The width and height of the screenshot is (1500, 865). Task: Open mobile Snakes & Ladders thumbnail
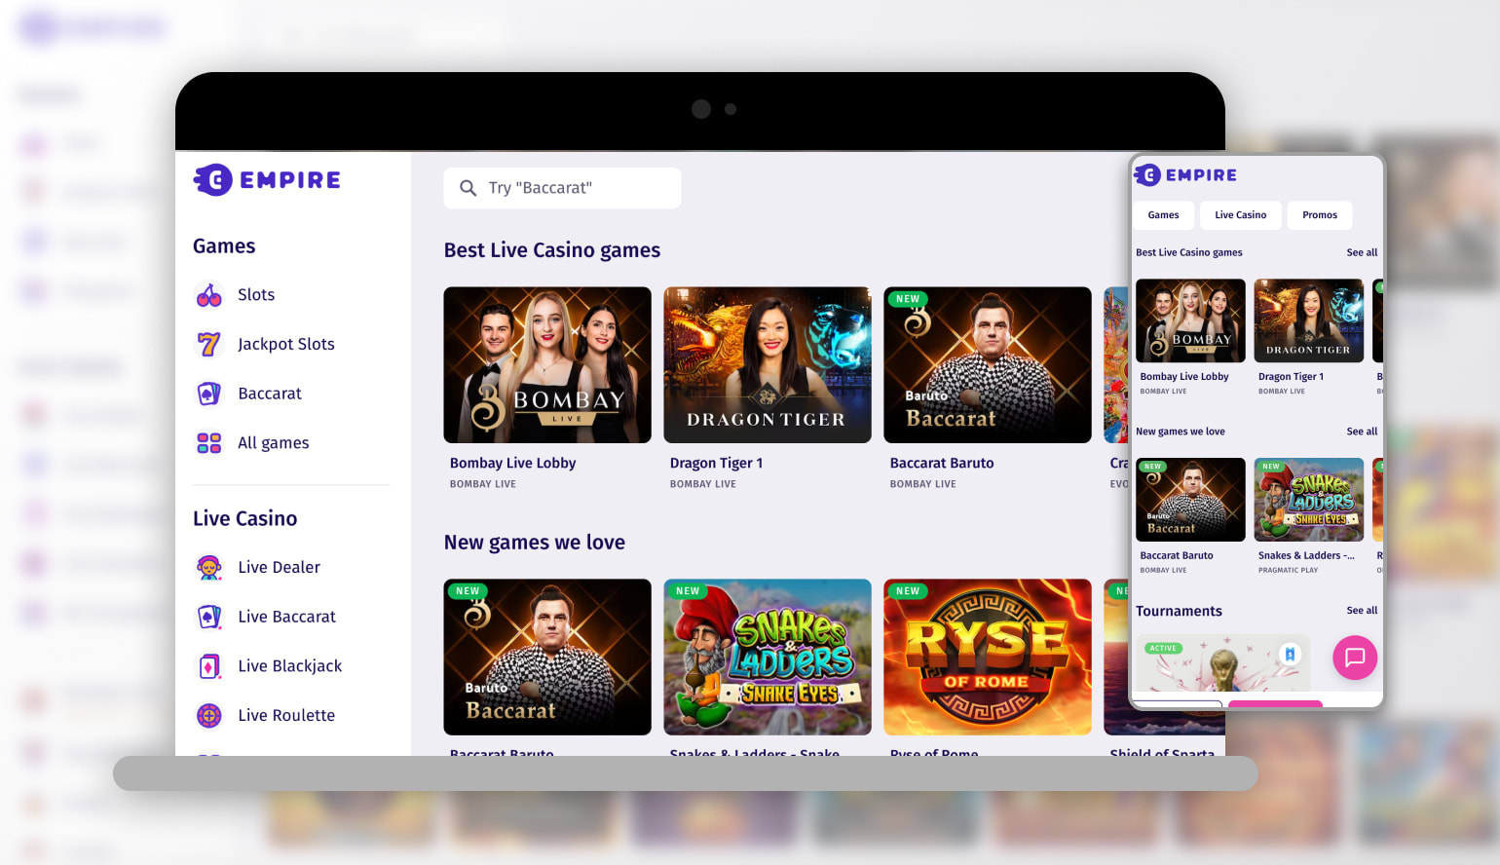(x=1309, y=500)
